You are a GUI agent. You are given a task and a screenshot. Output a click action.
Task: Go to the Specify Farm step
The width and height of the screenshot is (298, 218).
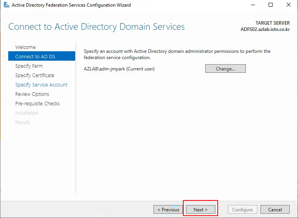pyautogui.click(x=29, y=66)
